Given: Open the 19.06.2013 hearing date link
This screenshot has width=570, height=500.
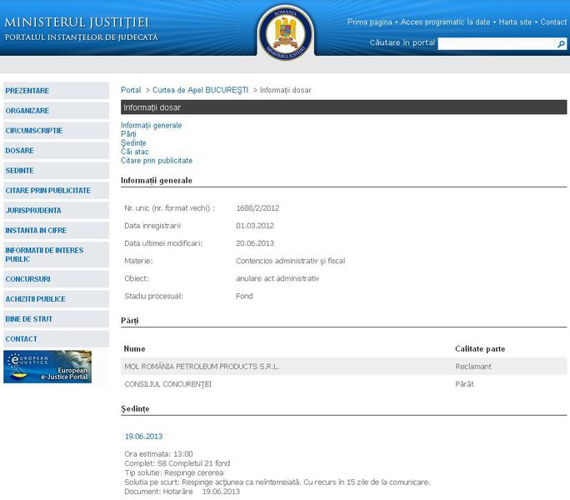Looking at the screenshot, I should pyautogui.click(x=143, y=436).
